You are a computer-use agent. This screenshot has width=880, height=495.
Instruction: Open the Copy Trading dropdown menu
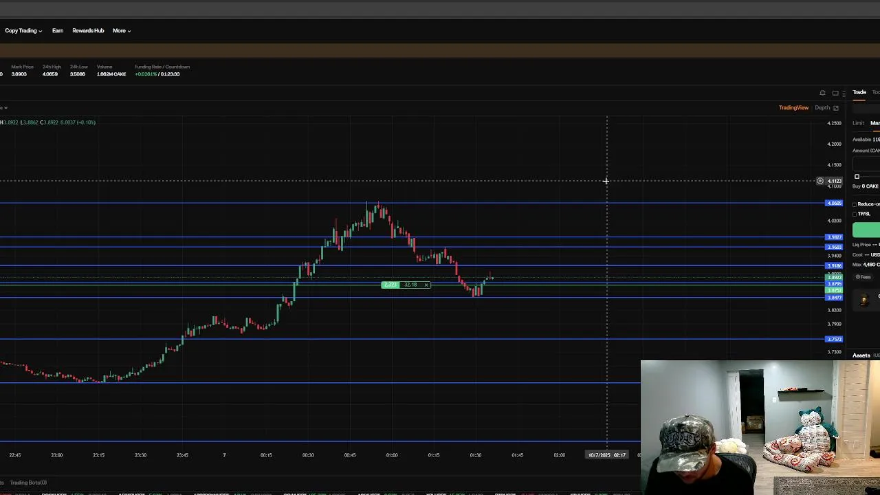[23, 30]
